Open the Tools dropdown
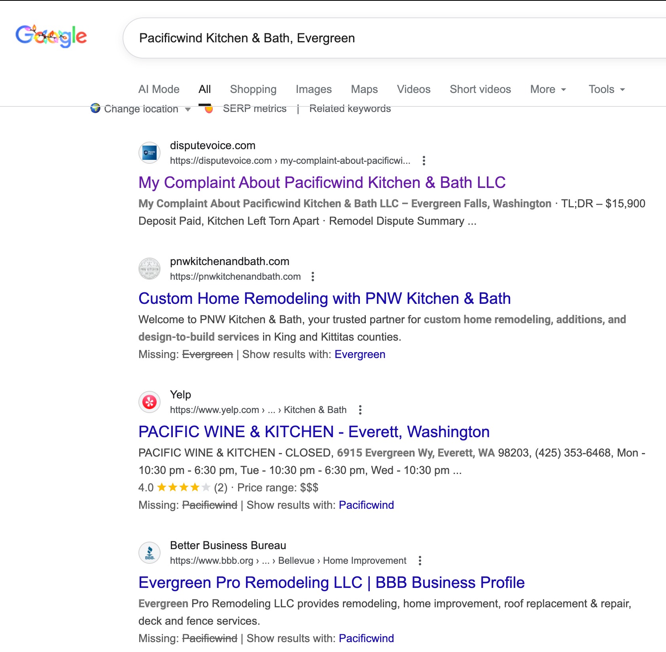Screen dimensions: 666x652 (x=606, y=89)
